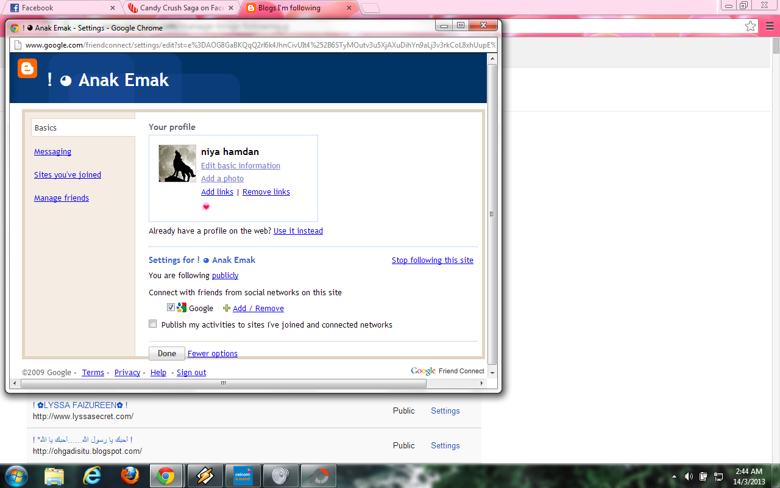
Task: Open Settings for LYSSA FAIZUREEN blog
Action: coord(445,411)
